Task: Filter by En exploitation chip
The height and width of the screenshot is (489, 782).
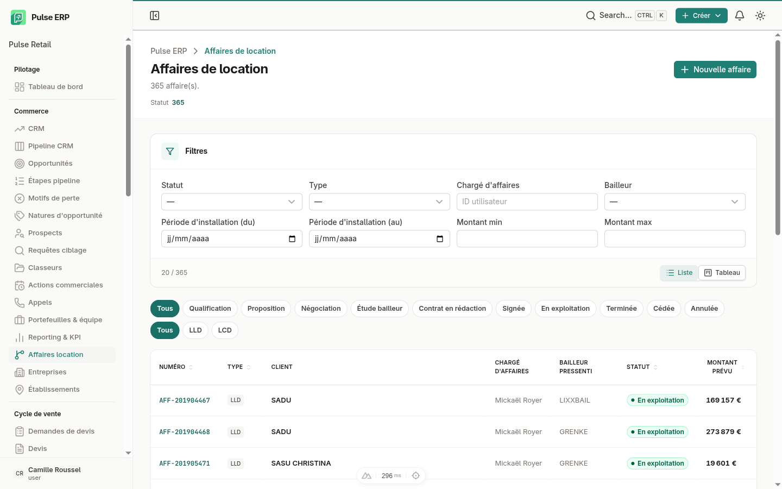Action: point(565,309)
